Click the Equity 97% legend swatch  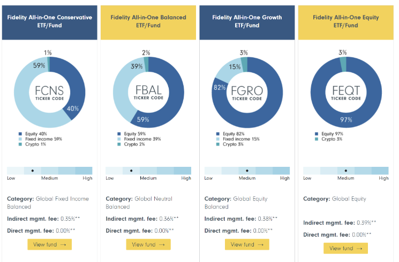317,134
